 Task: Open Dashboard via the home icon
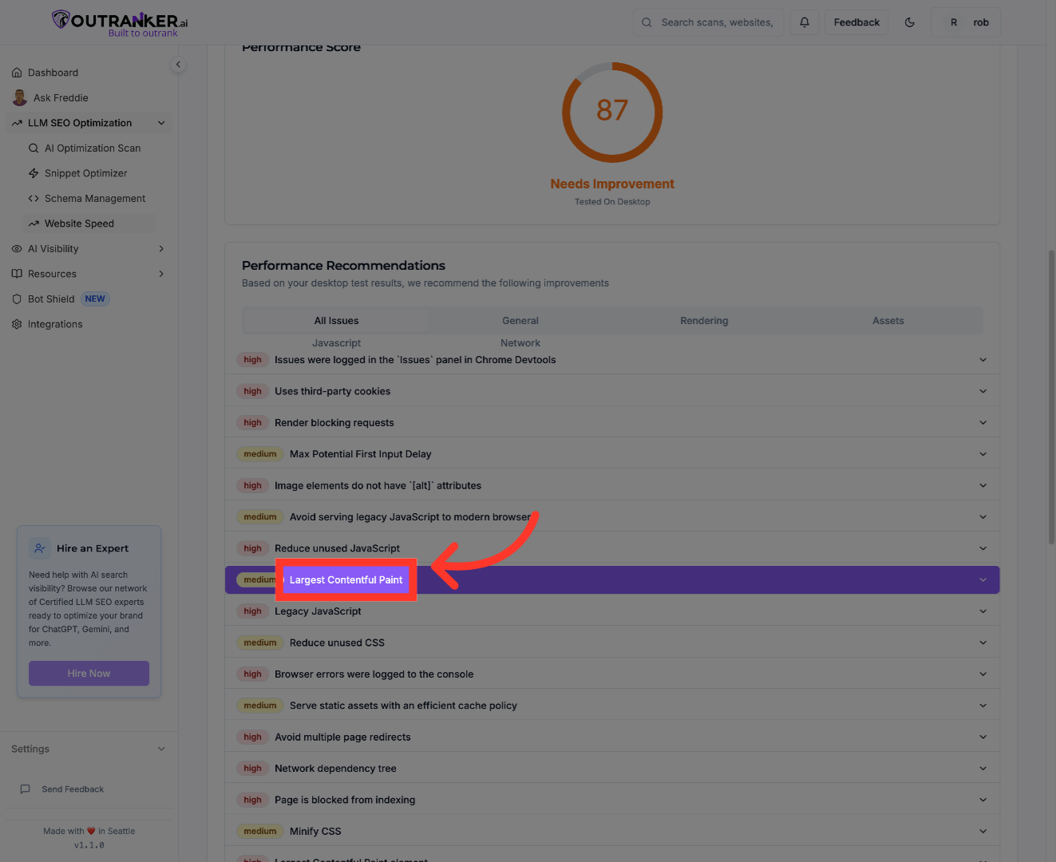[17, 73]
